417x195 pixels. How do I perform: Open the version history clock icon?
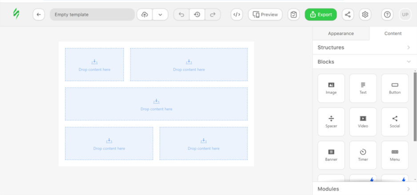coord(197,15)
